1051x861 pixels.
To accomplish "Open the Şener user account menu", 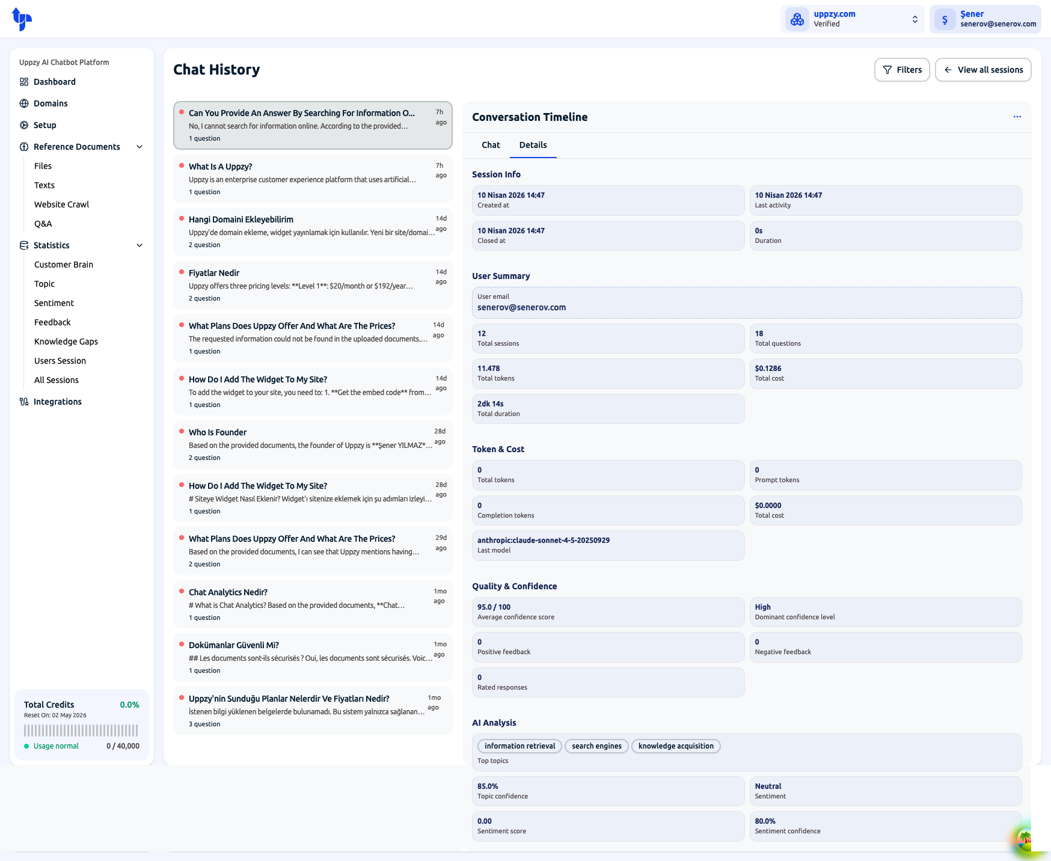I will tap(985, 19).
